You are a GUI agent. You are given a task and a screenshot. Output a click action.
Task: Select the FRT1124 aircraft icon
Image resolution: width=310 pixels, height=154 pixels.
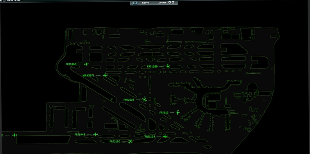click(165, 136)
